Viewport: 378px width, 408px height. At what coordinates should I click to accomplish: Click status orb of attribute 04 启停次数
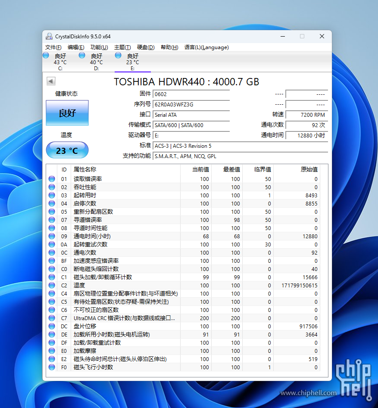[x=52, y=203]
